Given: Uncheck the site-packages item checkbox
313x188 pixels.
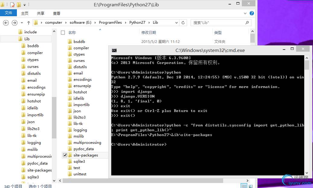Looking at the screenshot, I should point(65,155).
